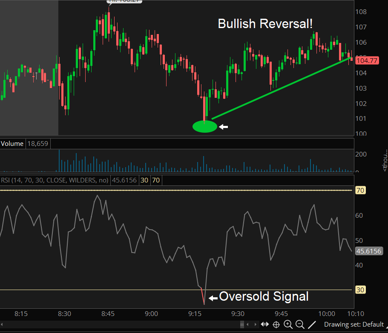This screenshot has width=388, height=333.
Task: Click the 100 price axis label
Action: pyautogui.click(x=361, y=134)
